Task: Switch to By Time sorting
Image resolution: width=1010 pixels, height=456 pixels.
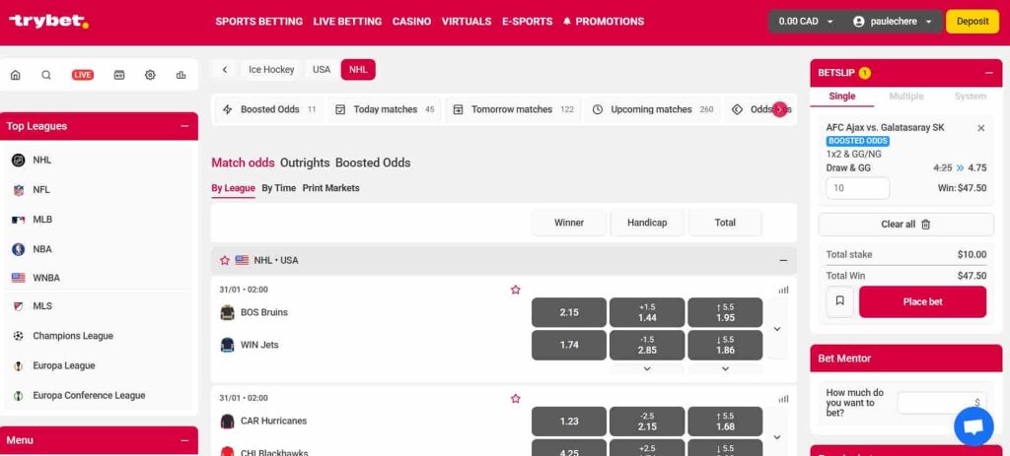Action: click(x=279, y=188)
